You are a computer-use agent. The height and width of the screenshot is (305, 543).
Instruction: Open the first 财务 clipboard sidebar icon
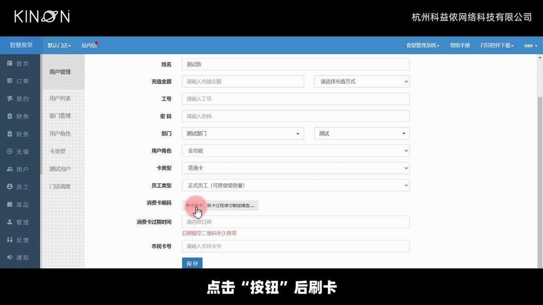[10, 116]
